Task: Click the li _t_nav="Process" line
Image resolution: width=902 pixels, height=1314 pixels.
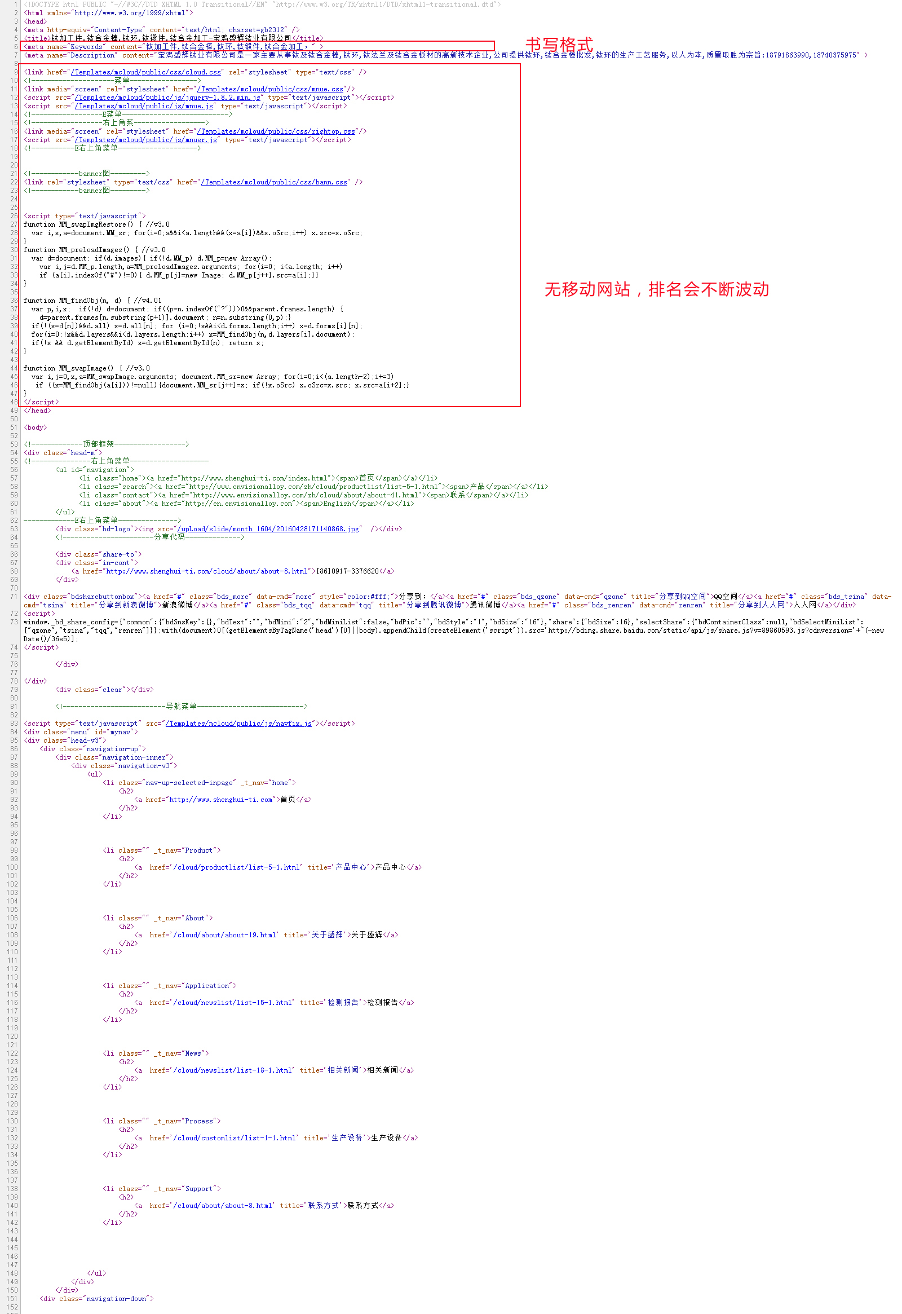Action: pos(162,1122)
